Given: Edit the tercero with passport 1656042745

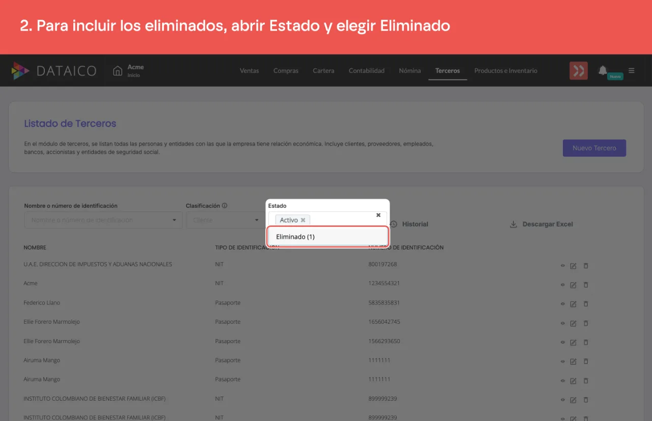Looking at the screenshot, I should [x=573, y=323].
